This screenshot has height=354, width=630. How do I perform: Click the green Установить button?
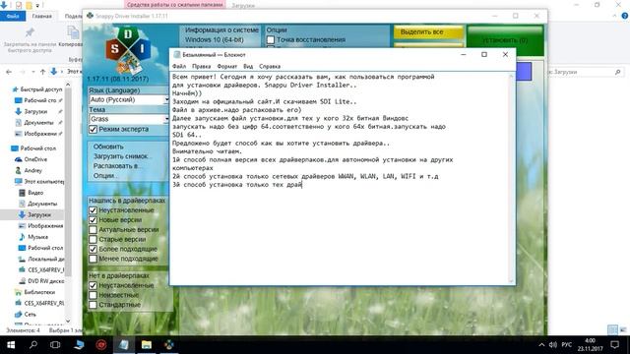click(505, 40)
